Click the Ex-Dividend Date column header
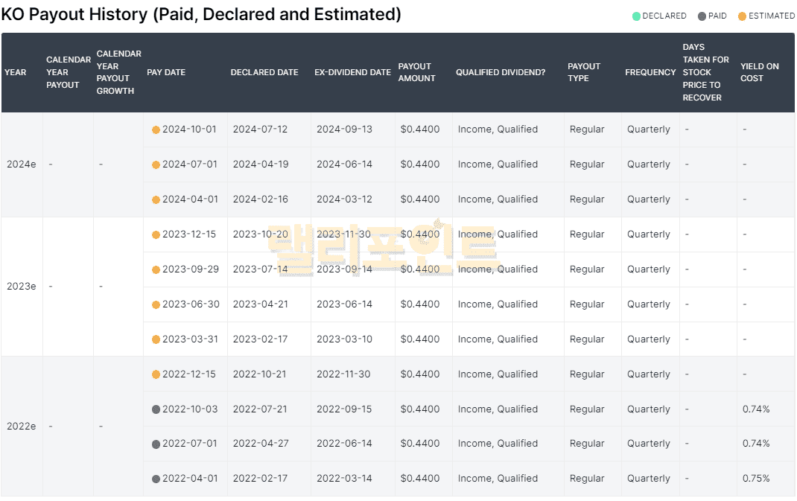The width and height of the screenshot is (797, 501). [352, 72]
